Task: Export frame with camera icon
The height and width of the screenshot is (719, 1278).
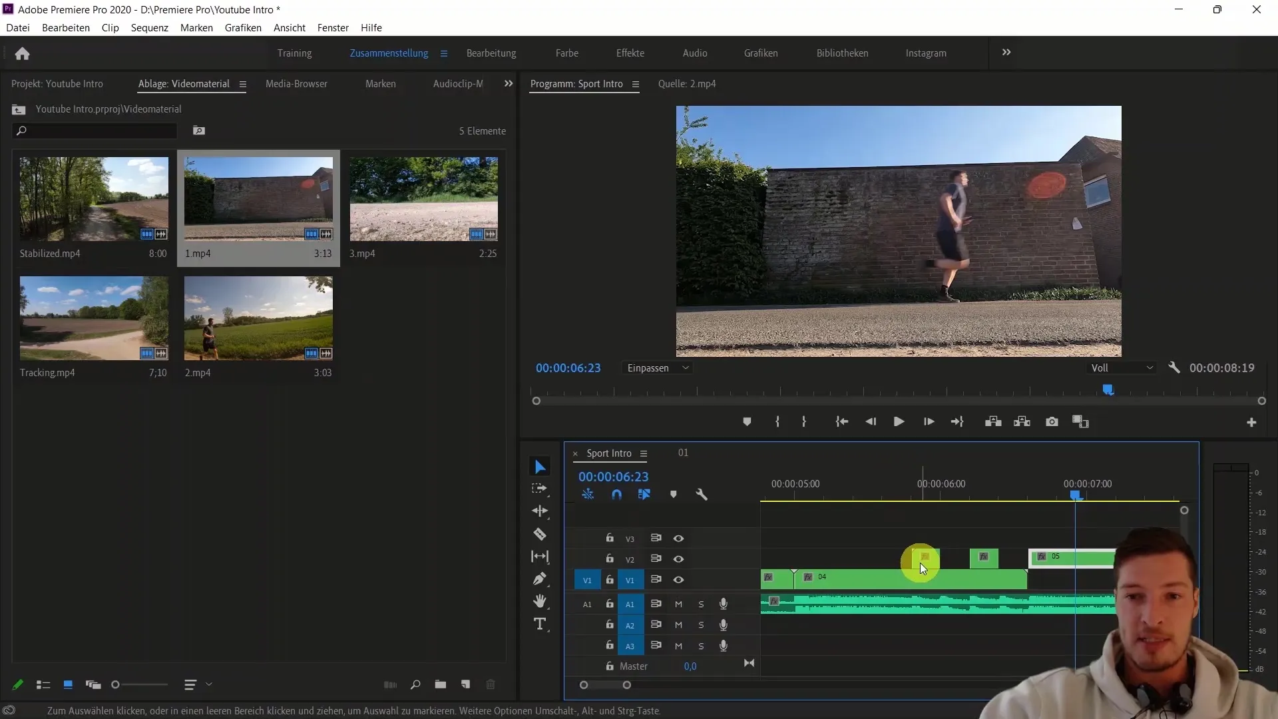Action: [1052, 422]
